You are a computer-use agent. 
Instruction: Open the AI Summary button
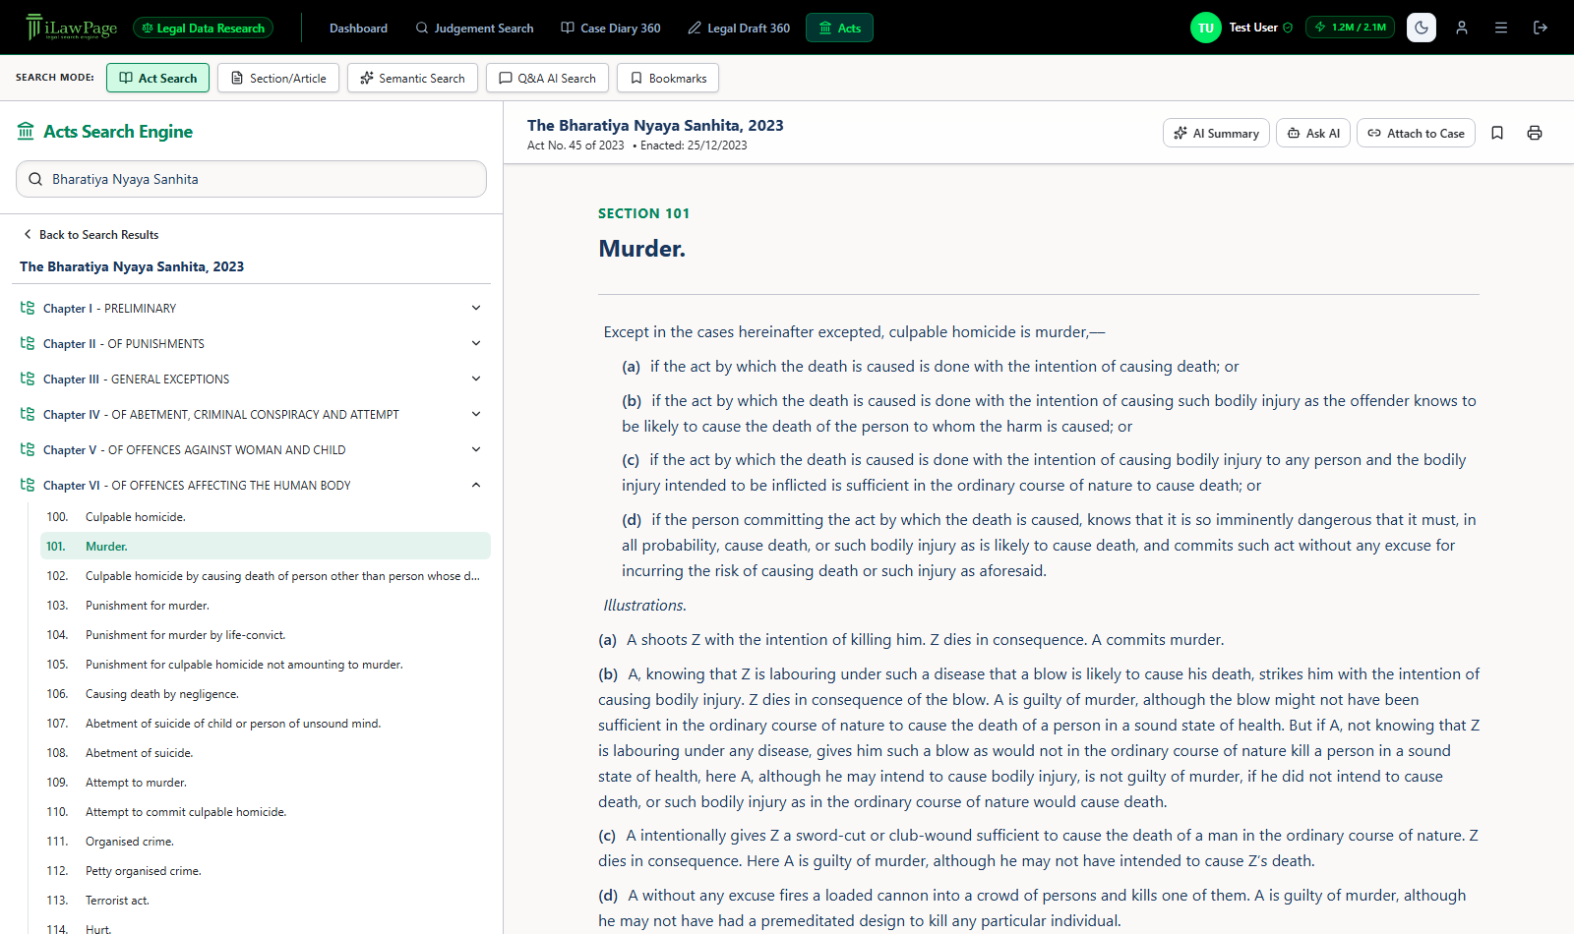coord(1216,133)
